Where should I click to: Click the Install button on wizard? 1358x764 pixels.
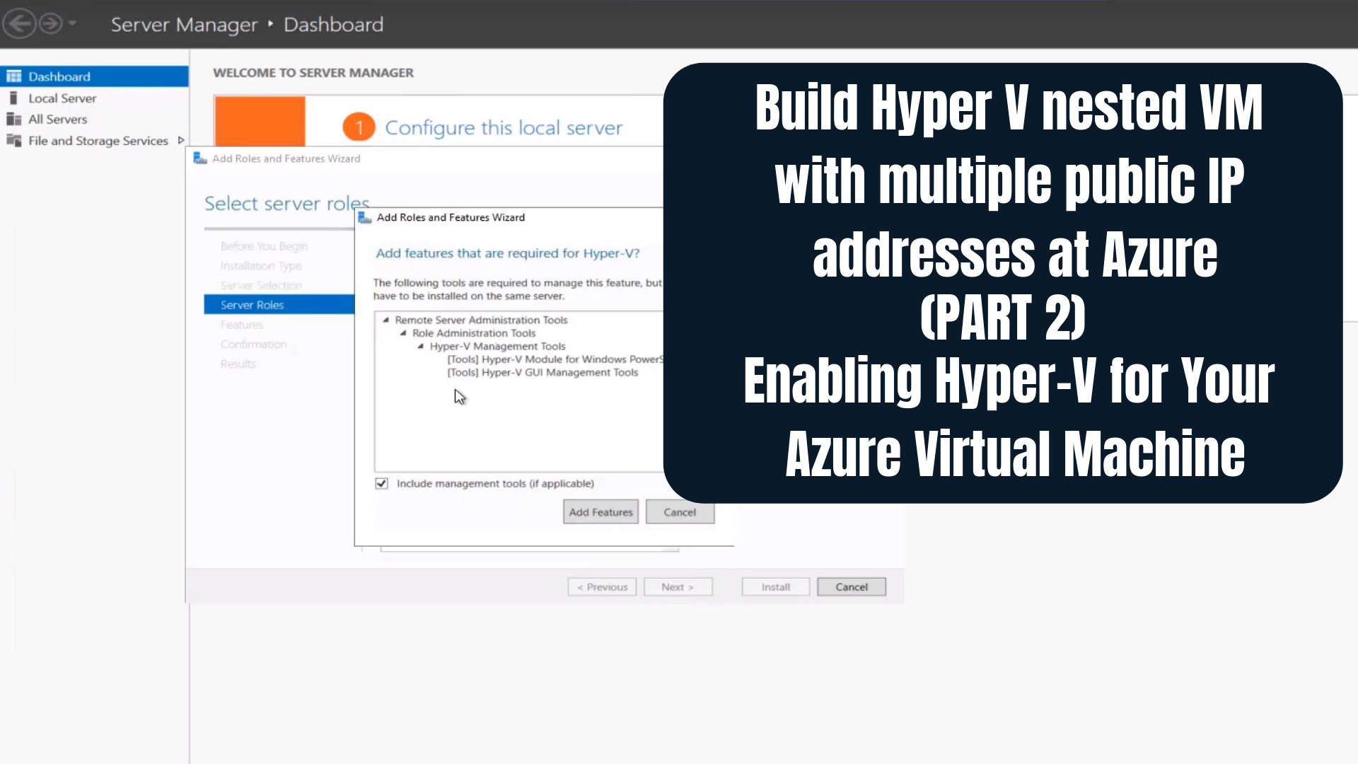click(775, 586)
